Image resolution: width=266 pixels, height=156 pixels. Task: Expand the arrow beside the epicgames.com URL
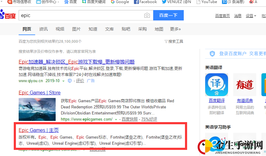click(x=116, y=120)
